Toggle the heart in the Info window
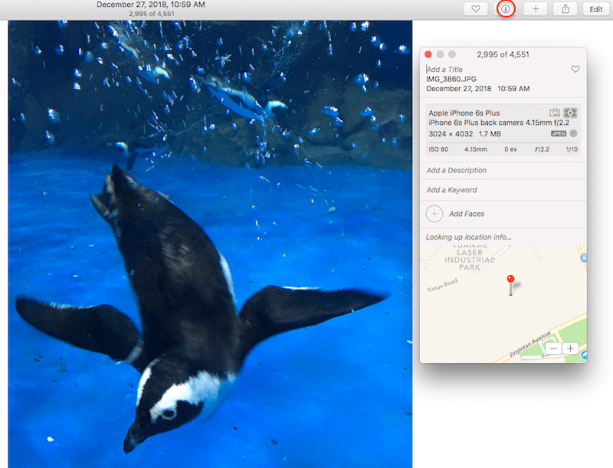The height and width of the screenshot is (468, 613). (575, 68)
